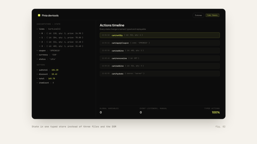Viewport: 257px width, 144px height.
Task: Select the cart/addLine id 311 entry
Action: click(x=160, y=66)
